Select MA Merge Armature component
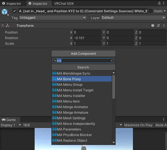The height and width of the screenshot is (150, 167). coord(82,112)
